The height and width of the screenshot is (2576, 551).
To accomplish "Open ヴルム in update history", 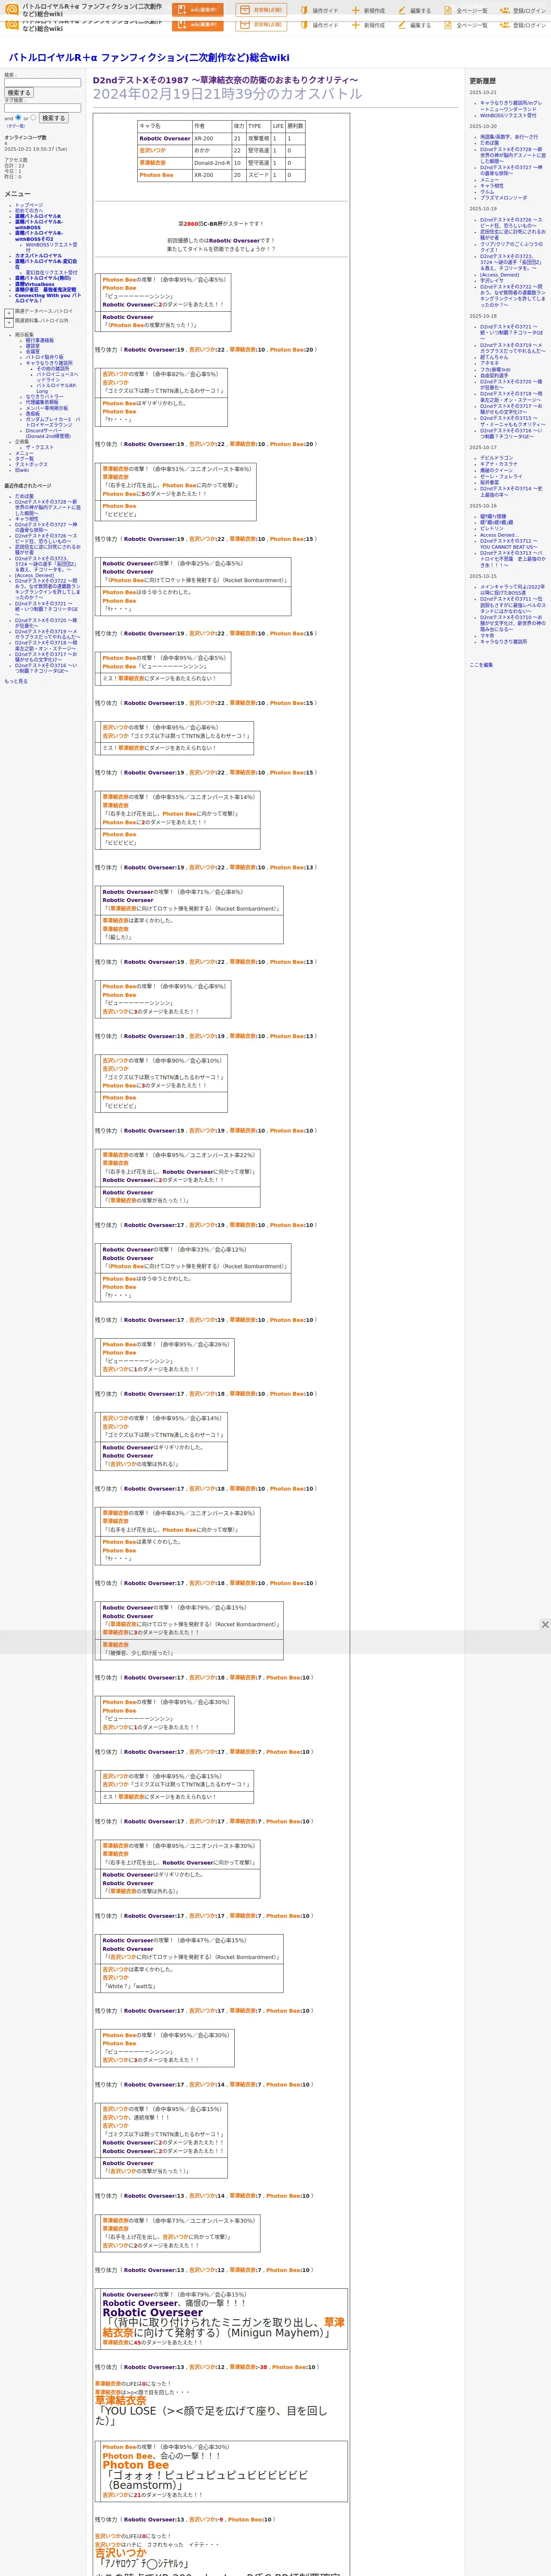I will coord(487,192).
